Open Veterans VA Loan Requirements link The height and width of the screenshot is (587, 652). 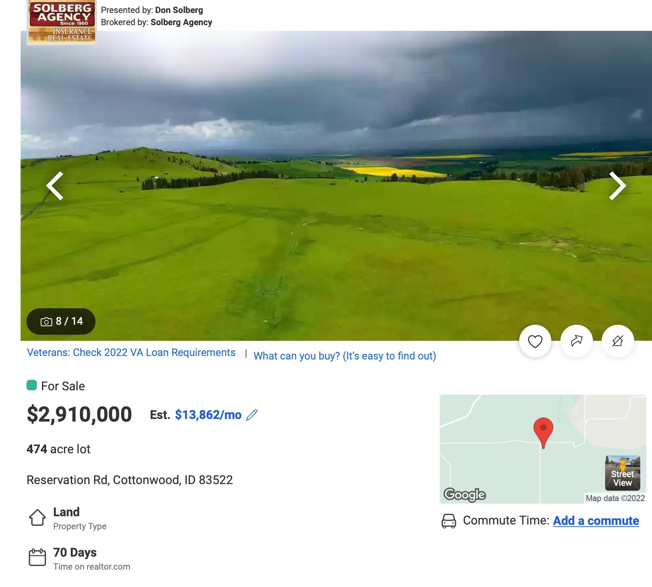[131, 353]
